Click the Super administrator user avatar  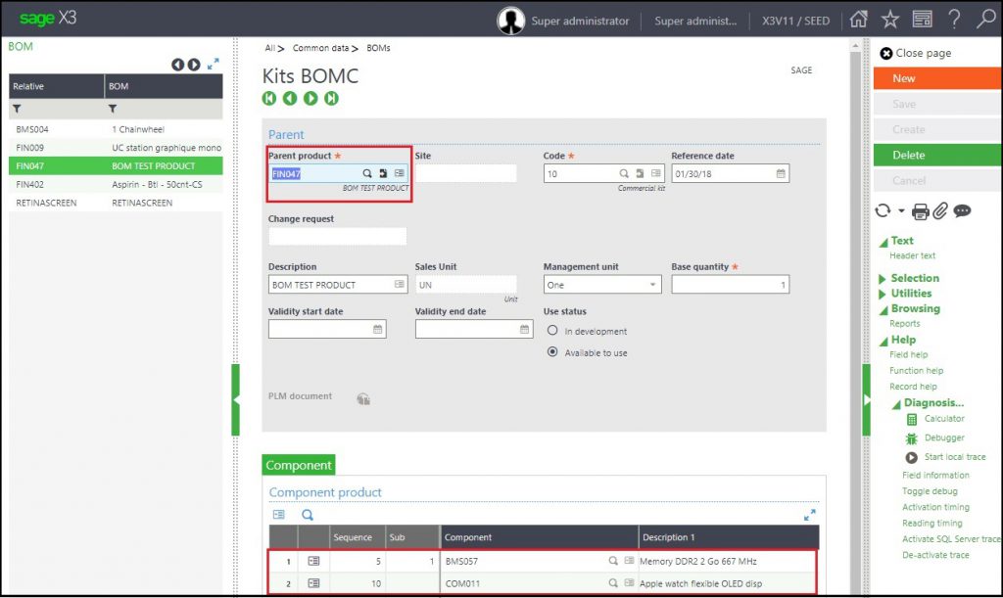coord(510,21)
